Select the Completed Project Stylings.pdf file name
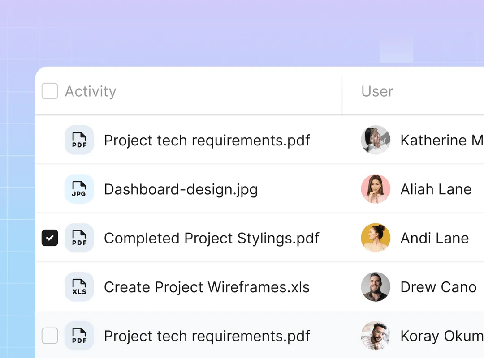This screenshot has width=484, height=358. pyautogui.click(x=212, y=239)
